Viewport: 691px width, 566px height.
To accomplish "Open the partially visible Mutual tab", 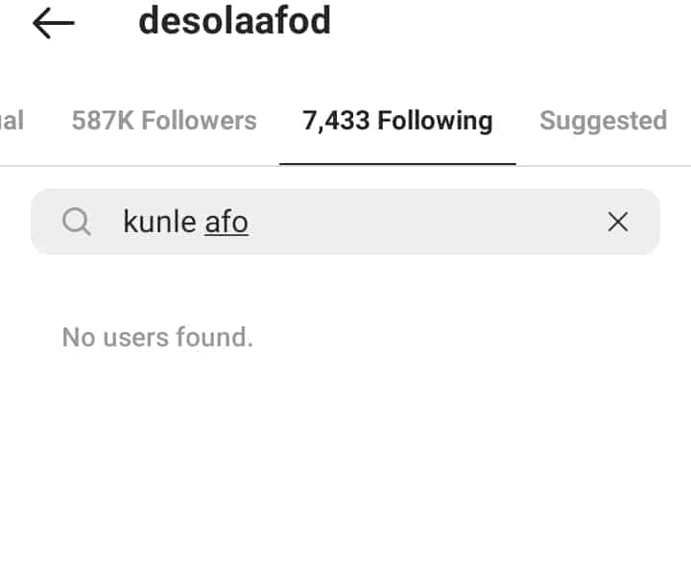I will 12,121.
